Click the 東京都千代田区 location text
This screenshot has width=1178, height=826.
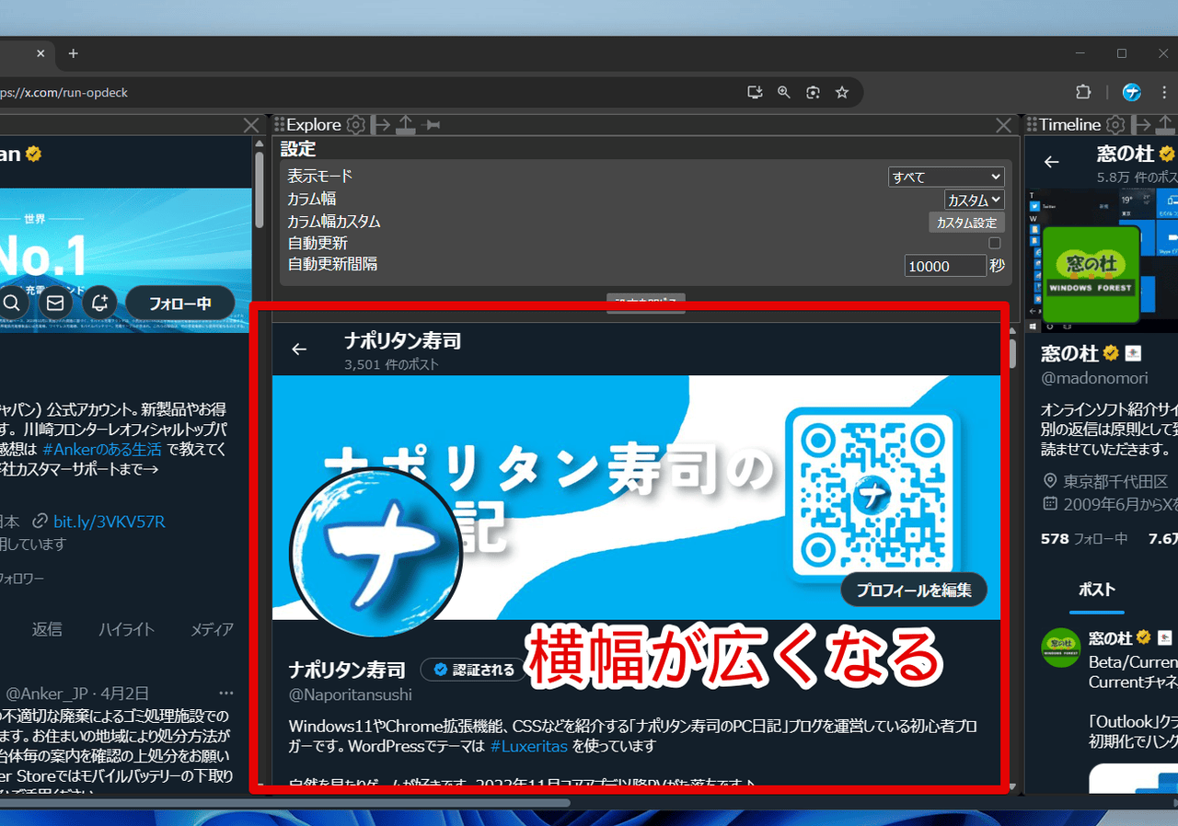(x=1114, y=480)
